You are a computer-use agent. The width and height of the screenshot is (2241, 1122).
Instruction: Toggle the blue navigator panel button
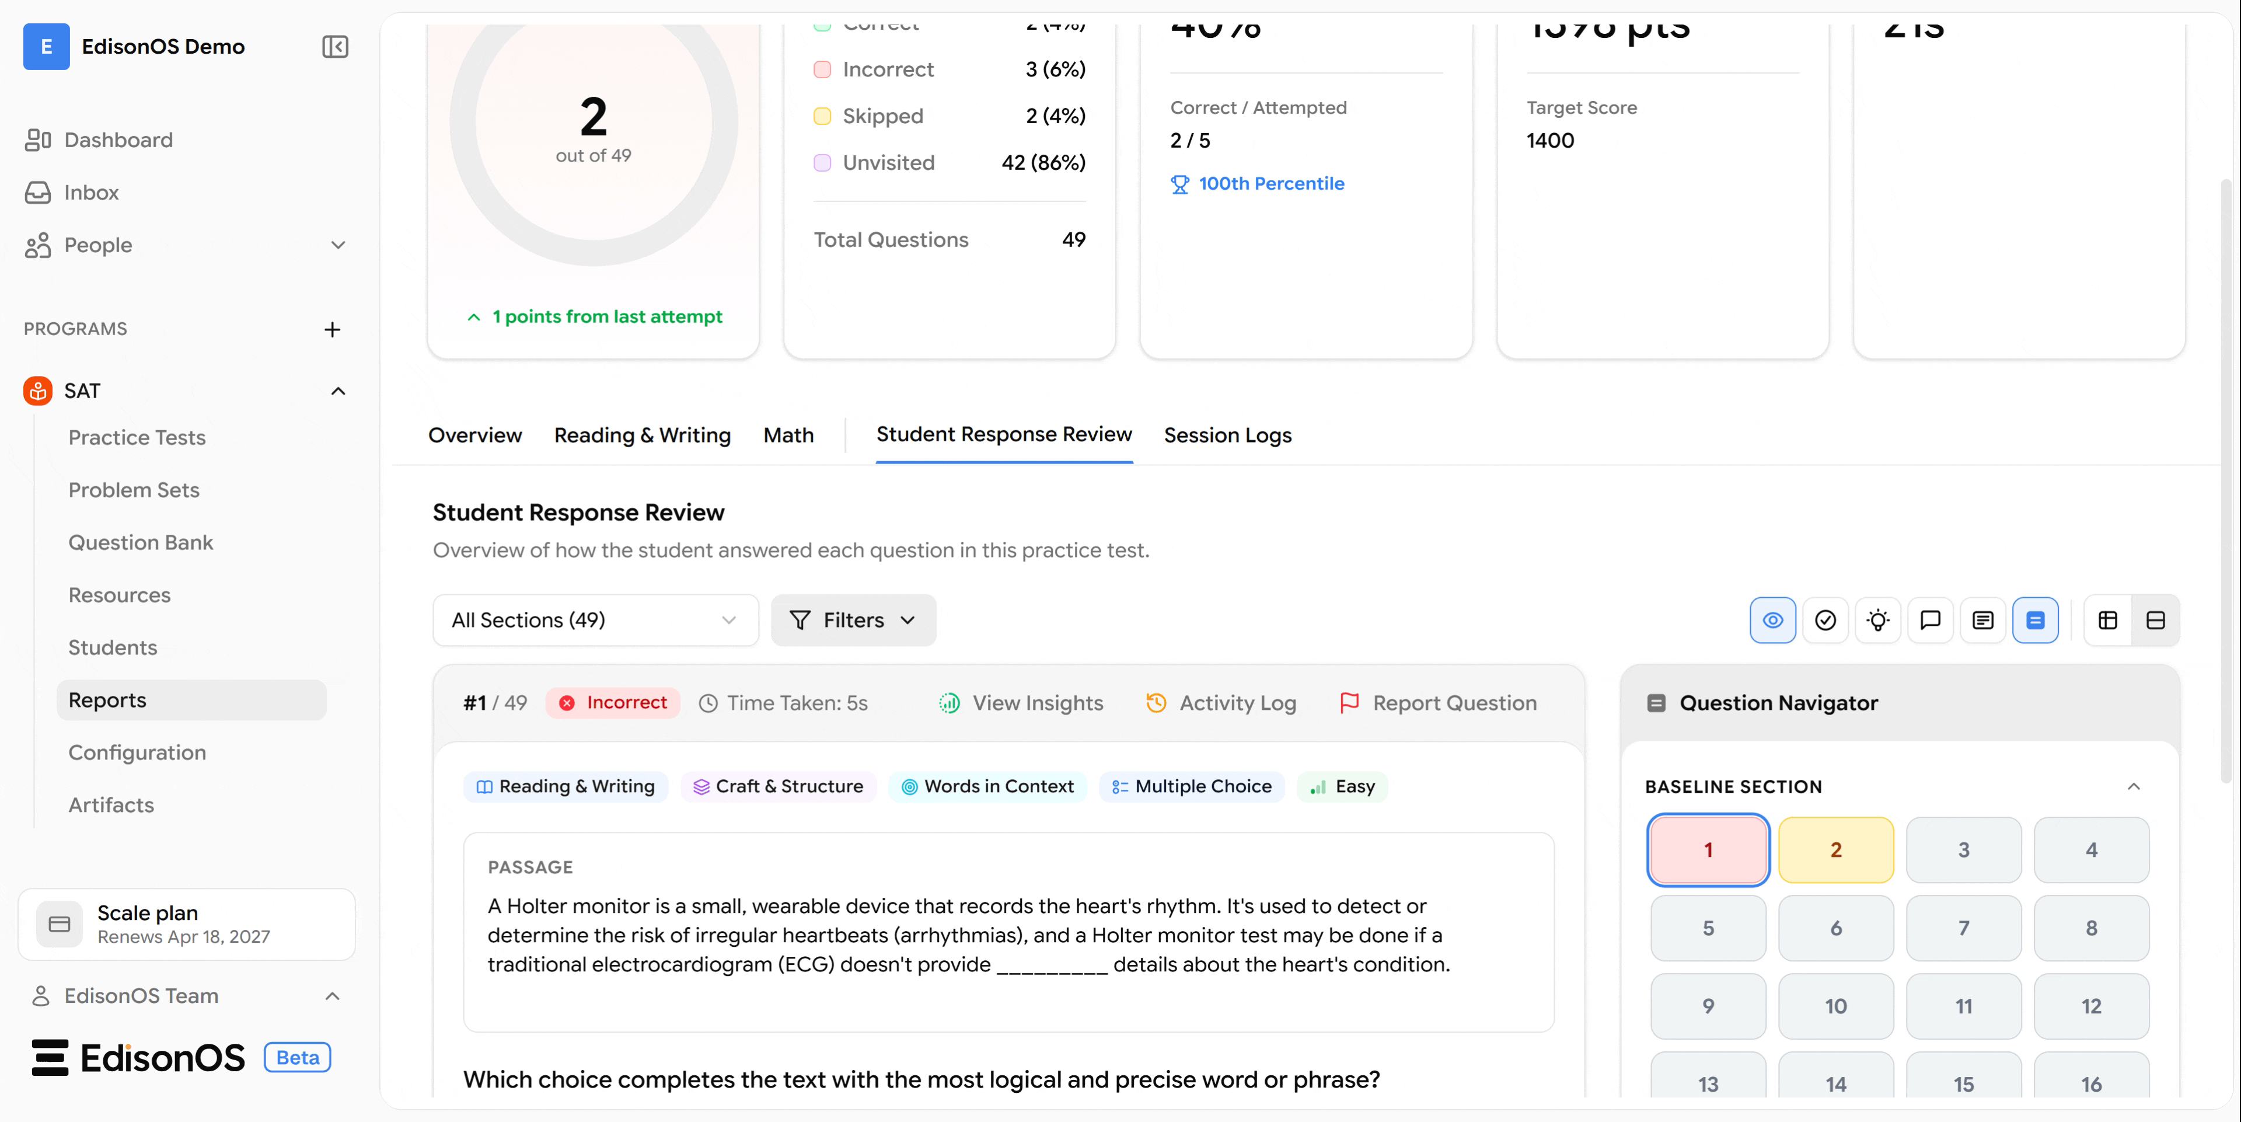click(x=2035, y=620)
